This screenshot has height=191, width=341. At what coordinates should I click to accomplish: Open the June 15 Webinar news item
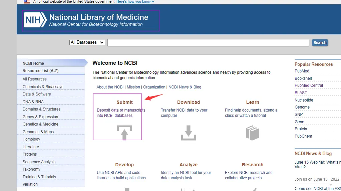318,165
